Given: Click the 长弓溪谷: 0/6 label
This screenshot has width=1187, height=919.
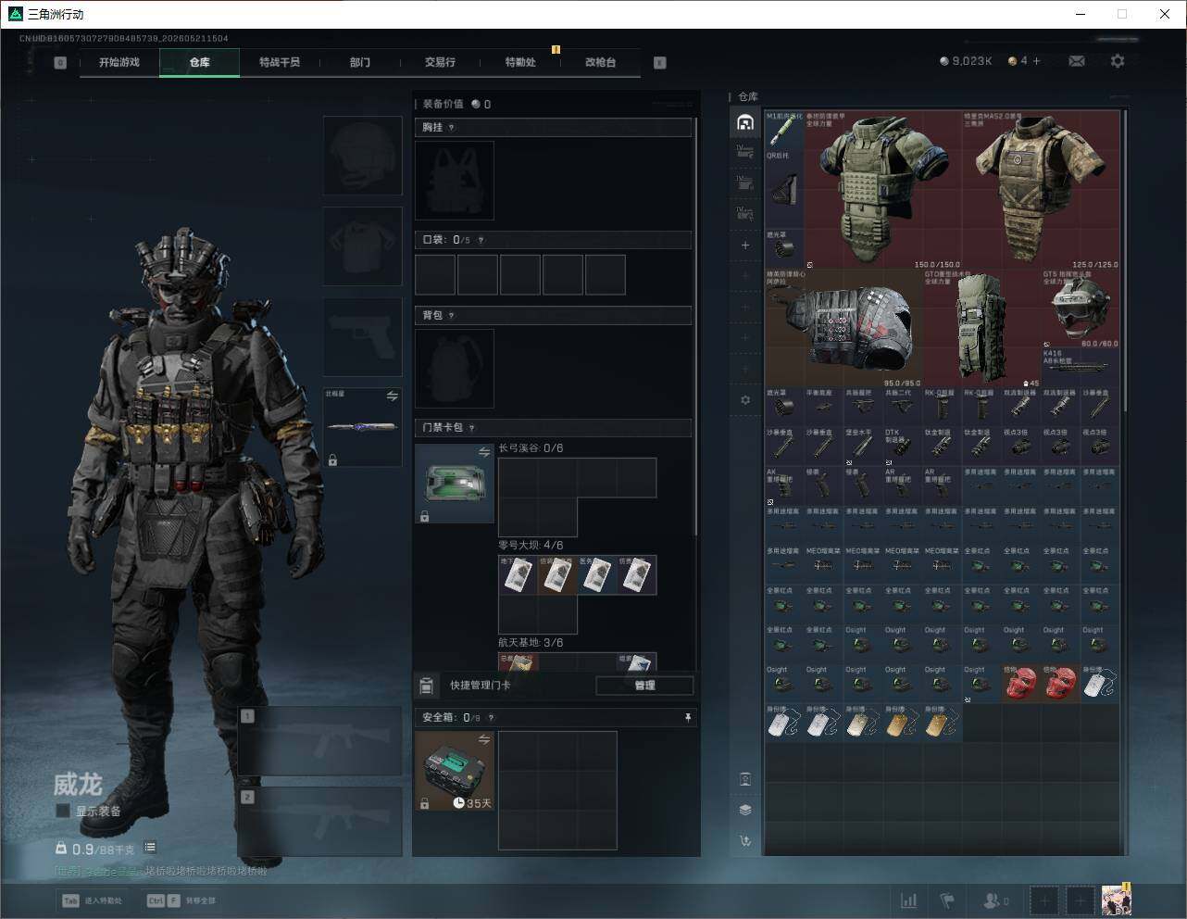Looking at the screenshot, I should tap(531, 448).
